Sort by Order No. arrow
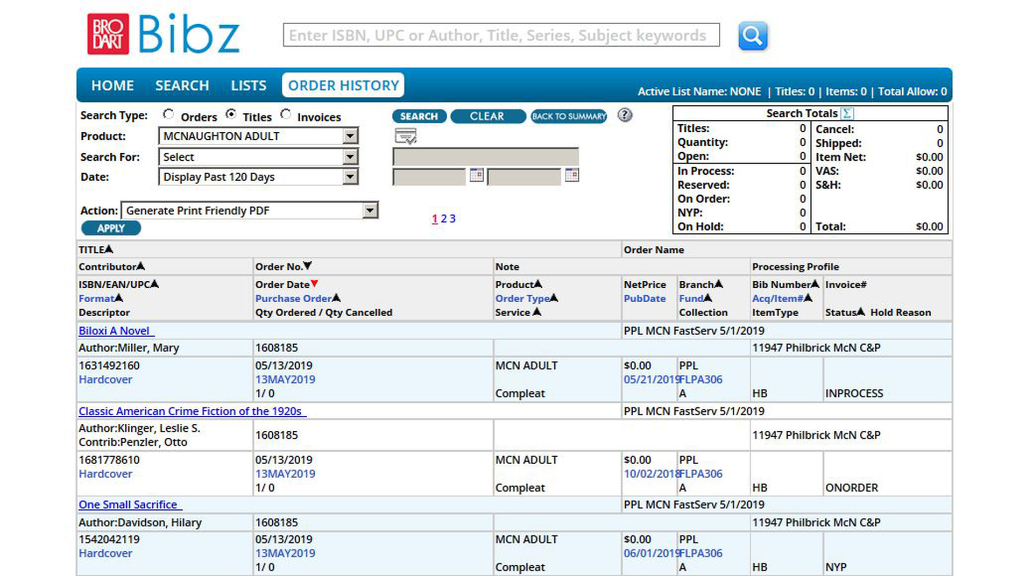Viewport: 1033px width, 576px height. tap(307, 266)
